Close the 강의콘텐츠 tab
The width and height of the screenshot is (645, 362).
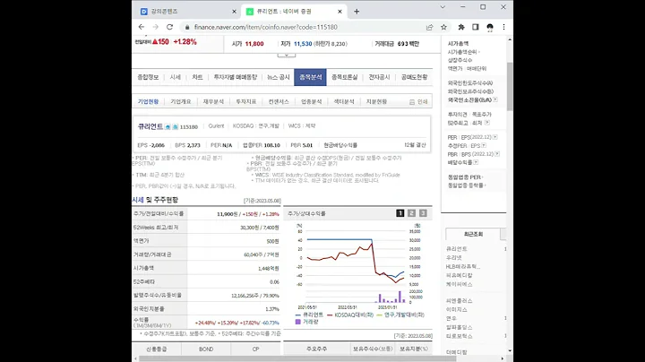[x=234, y=12]
